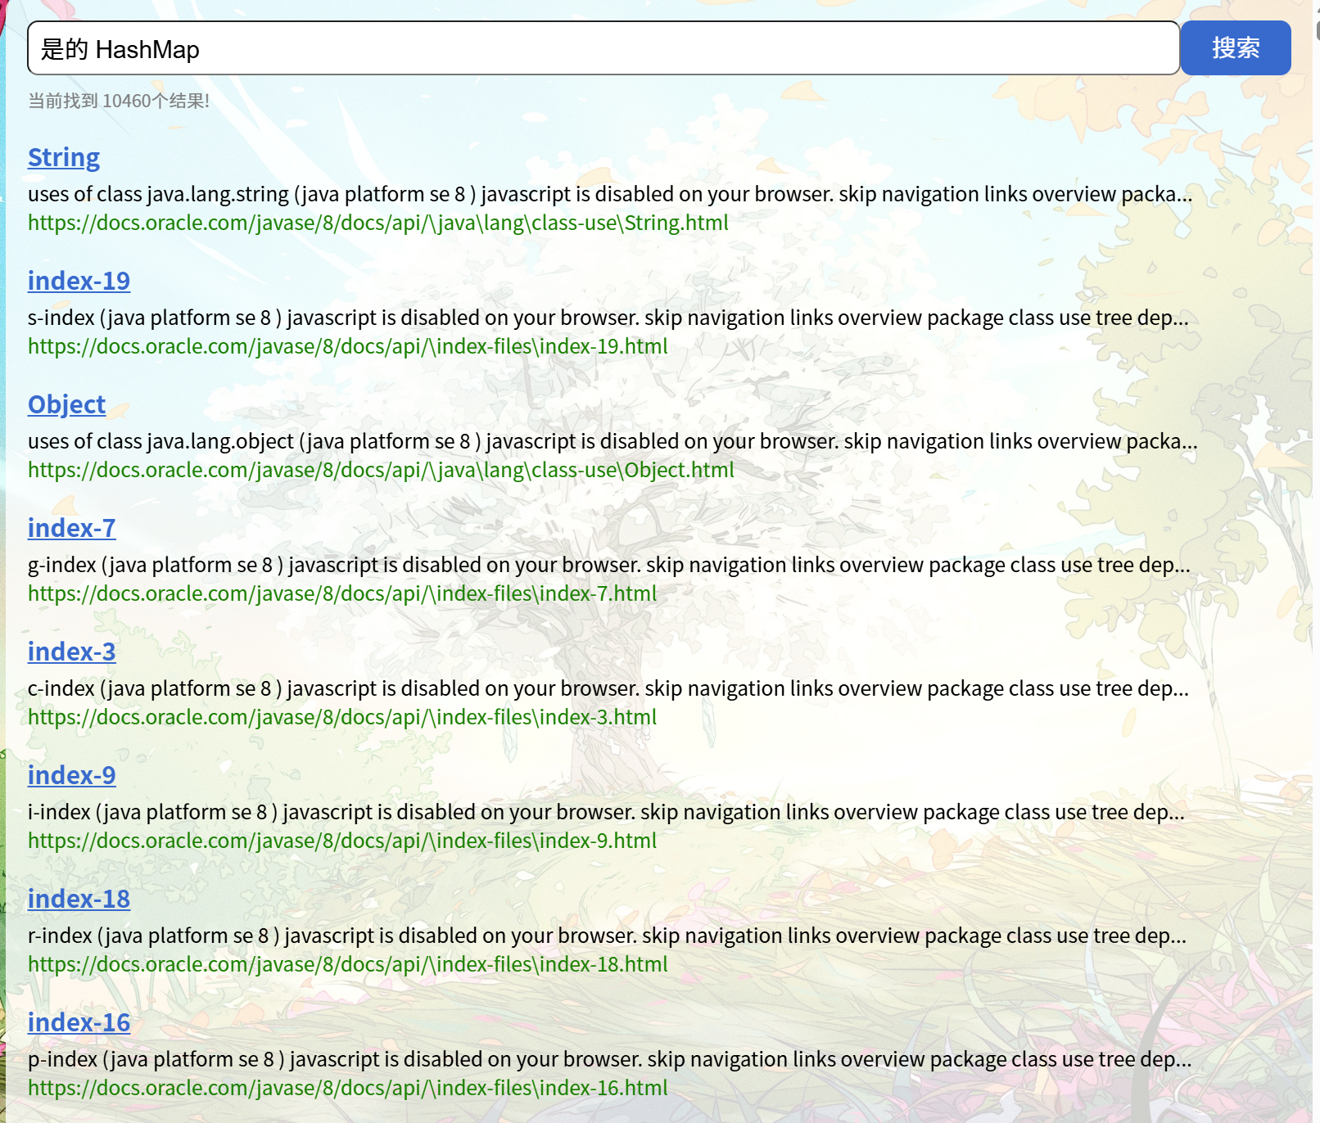Image resolution: width=1320 pixels, height=1123 pixels.
Task: Open the index-3 result title link
Action: pyautogui.click(x=71, y=652)
